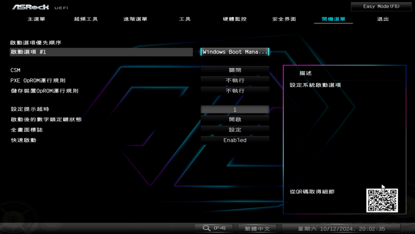Select the 啟動選項 #1 row

(x=101, y=52)
